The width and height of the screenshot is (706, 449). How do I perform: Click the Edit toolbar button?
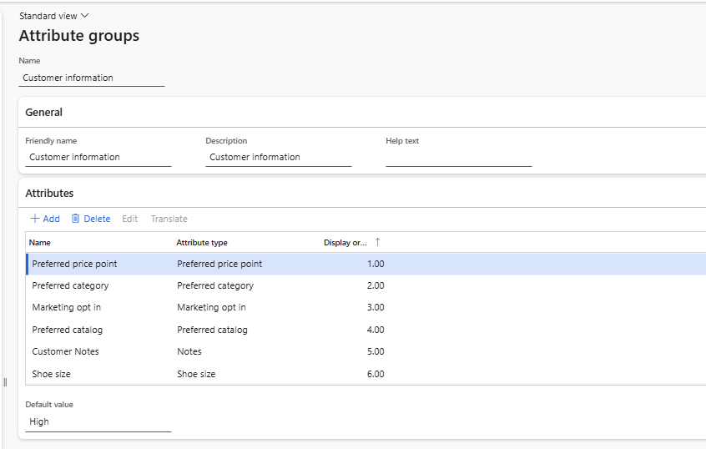129,219
